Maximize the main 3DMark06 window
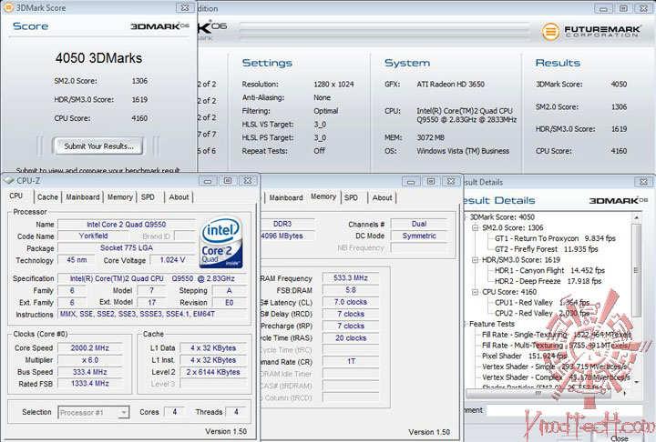This screenshot has height=442, width=656. pos(623,8)
